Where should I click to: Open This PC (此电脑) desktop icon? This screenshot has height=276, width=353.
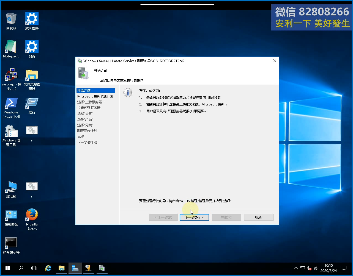(x=11, y=189)
